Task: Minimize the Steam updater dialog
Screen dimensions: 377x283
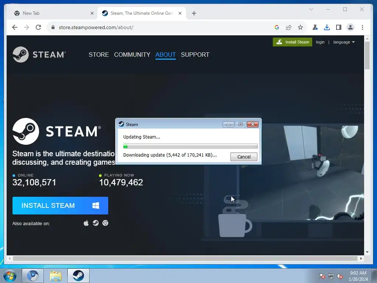Action: tap(228, 125)
